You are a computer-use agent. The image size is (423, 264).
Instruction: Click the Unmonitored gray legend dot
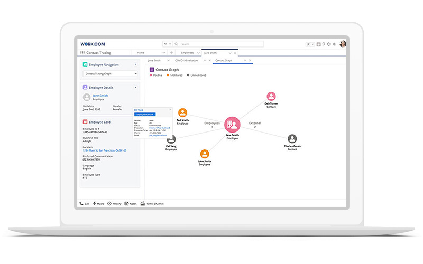(x=188, y=75)
